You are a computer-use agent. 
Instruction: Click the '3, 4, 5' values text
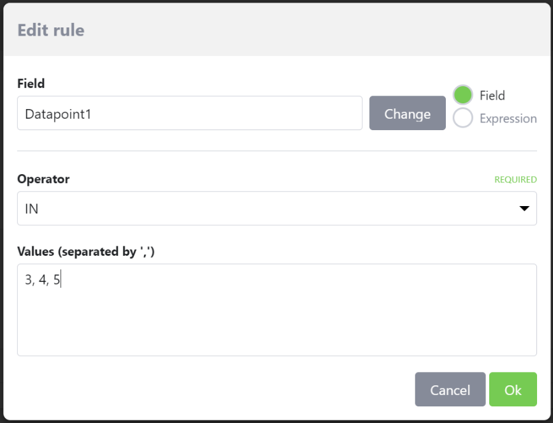[42, 280]
